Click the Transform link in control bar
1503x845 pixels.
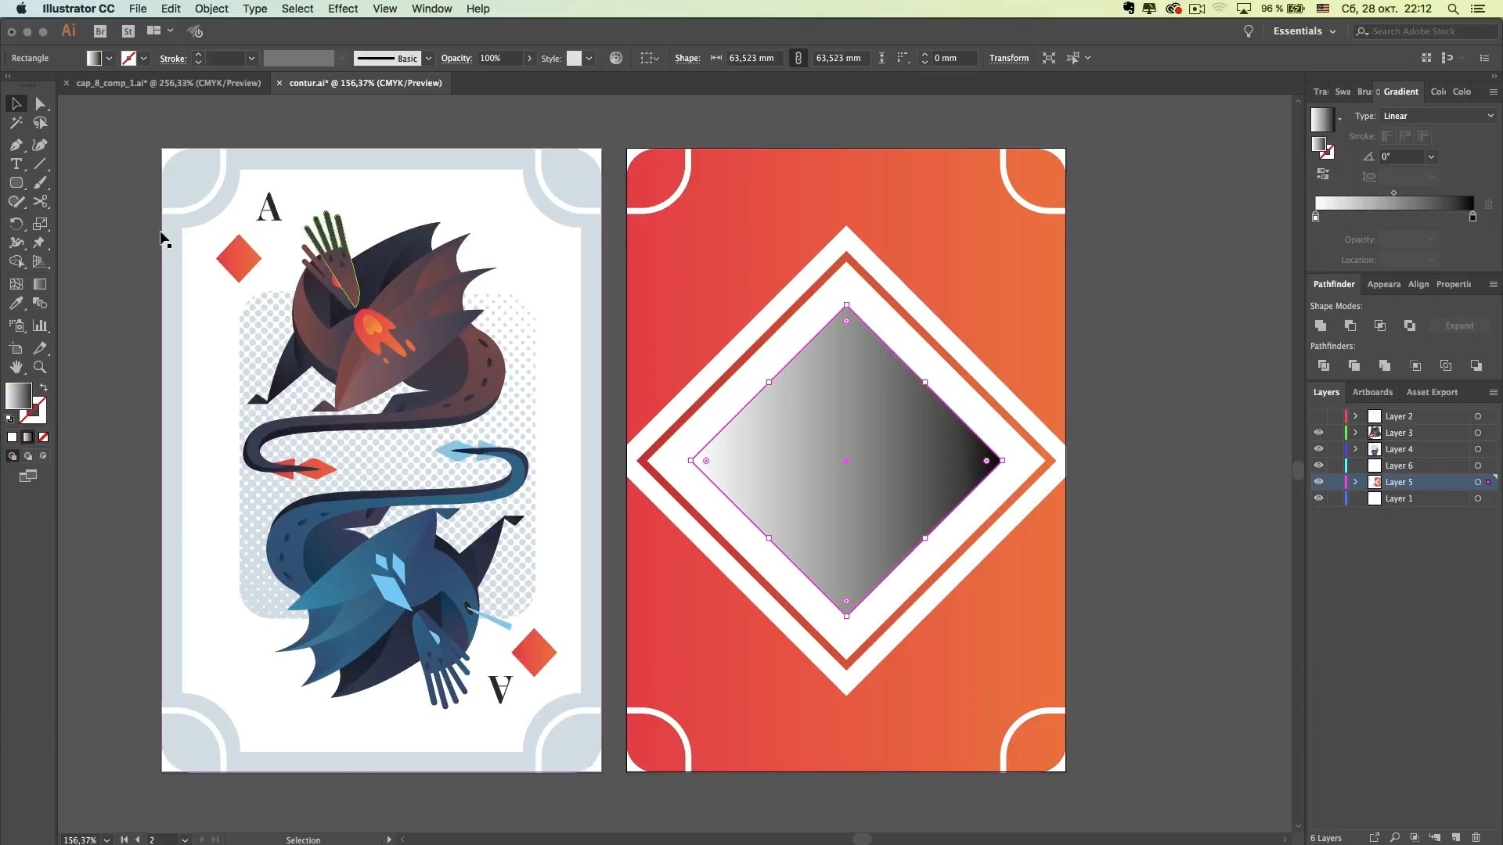[1008, 58]
